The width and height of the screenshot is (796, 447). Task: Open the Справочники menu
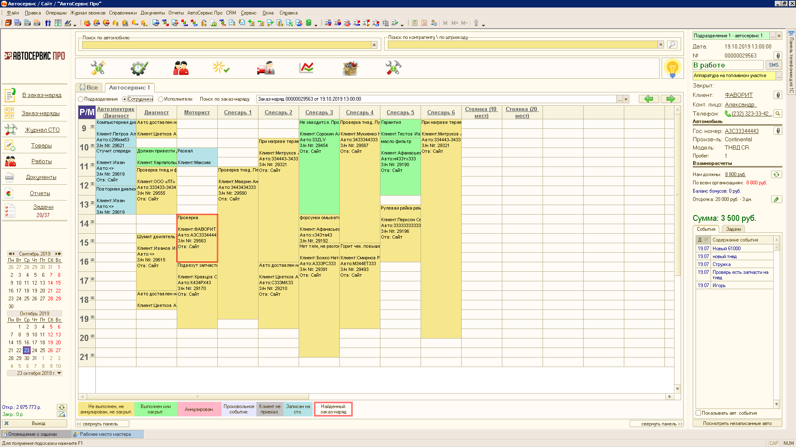tap(123, 13)
